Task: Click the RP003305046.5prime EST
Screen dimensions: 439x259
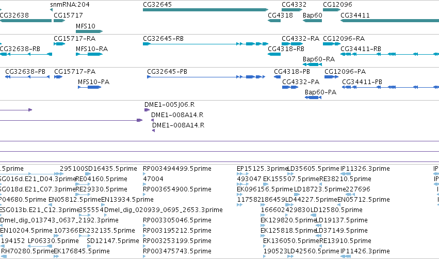Action: click(144, 225)
